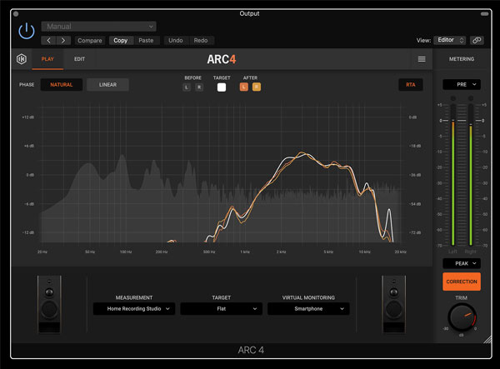Click the TRIM knob

(462, 317)
